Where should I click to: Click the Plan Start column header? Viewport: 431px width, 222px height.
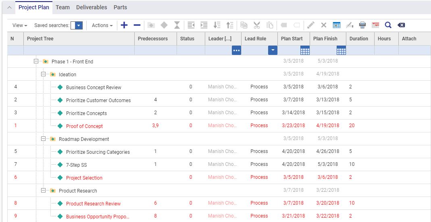294,39
